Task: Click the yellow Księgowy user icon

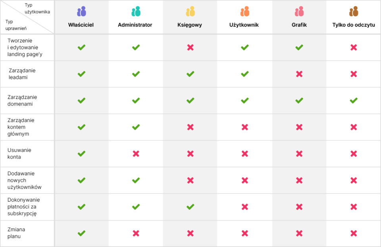Action: pos(190,11)
